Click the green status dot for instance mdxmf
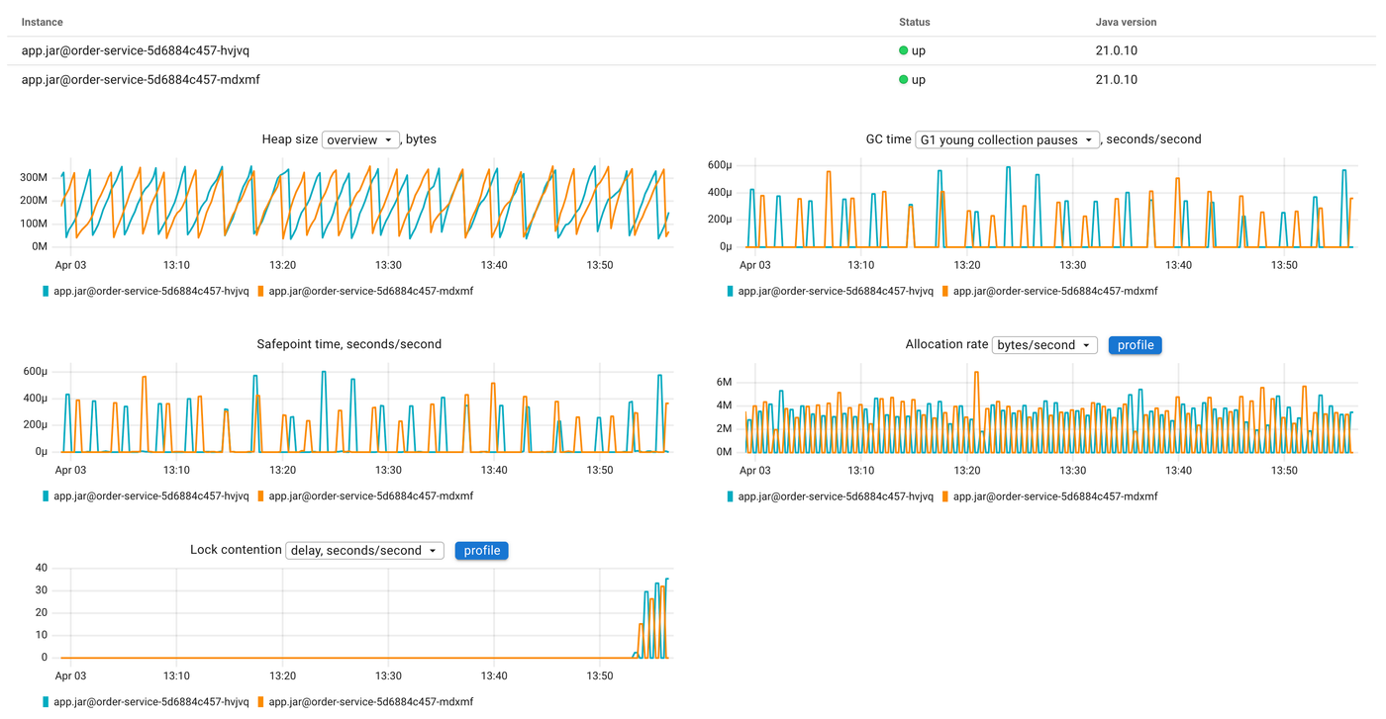 902,79
